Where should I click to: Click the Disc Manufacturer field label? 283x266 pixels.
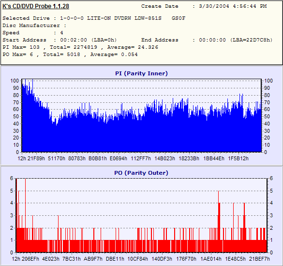[x=31, y=26]
